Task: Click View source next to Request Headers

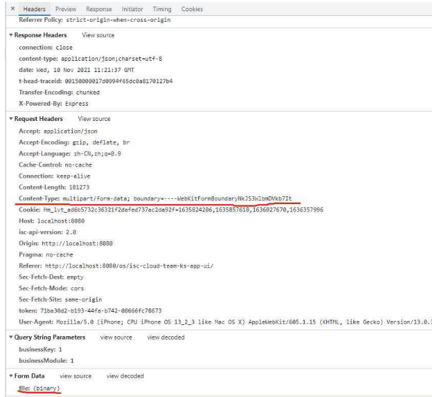Action: 94,119
